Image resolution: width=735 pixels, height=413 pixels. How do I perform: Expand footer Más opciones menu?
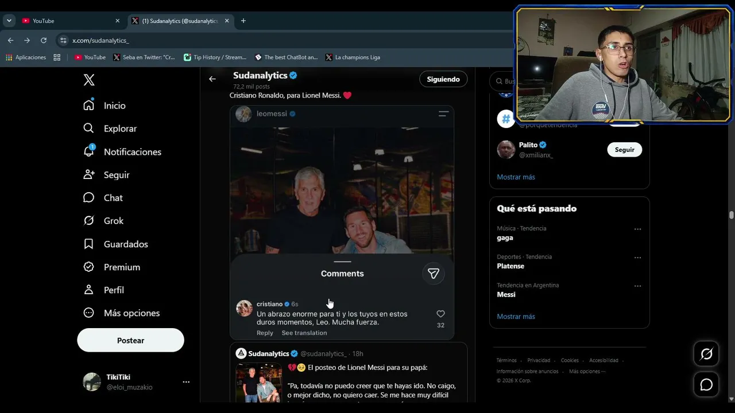pos(587,371)
